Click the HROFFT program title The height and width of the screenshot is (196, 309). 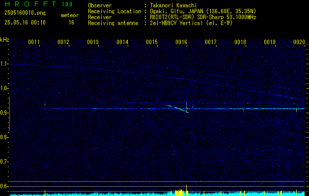(30, 4)
